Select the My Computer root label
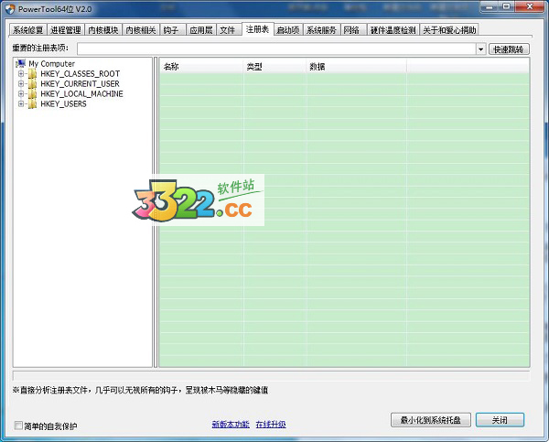 point(52,64)
